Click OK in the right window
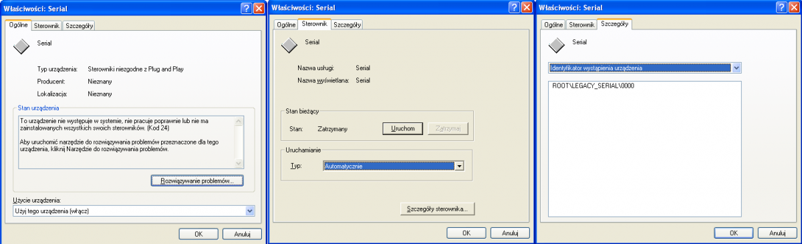This screenshot has width=802, height=244. pyautogui.click(x=733, y=233)
